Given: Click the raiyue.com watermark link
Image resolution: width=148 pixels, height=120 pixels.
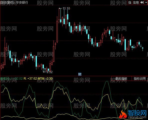Looking at the screenshot, I should coord(137,117).
